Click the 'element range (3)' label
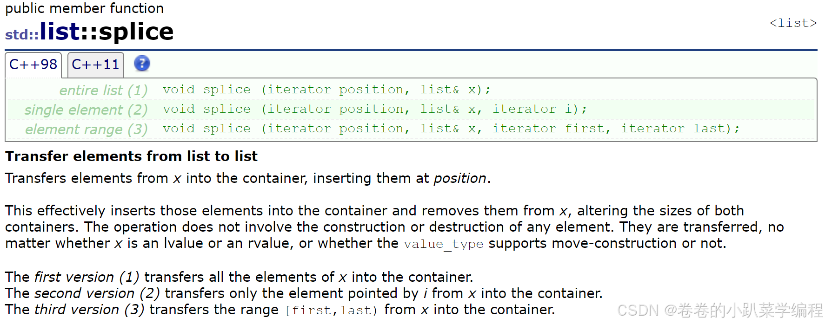The width and height of the screenshot is (825, 324). click(x=86, y=129)
